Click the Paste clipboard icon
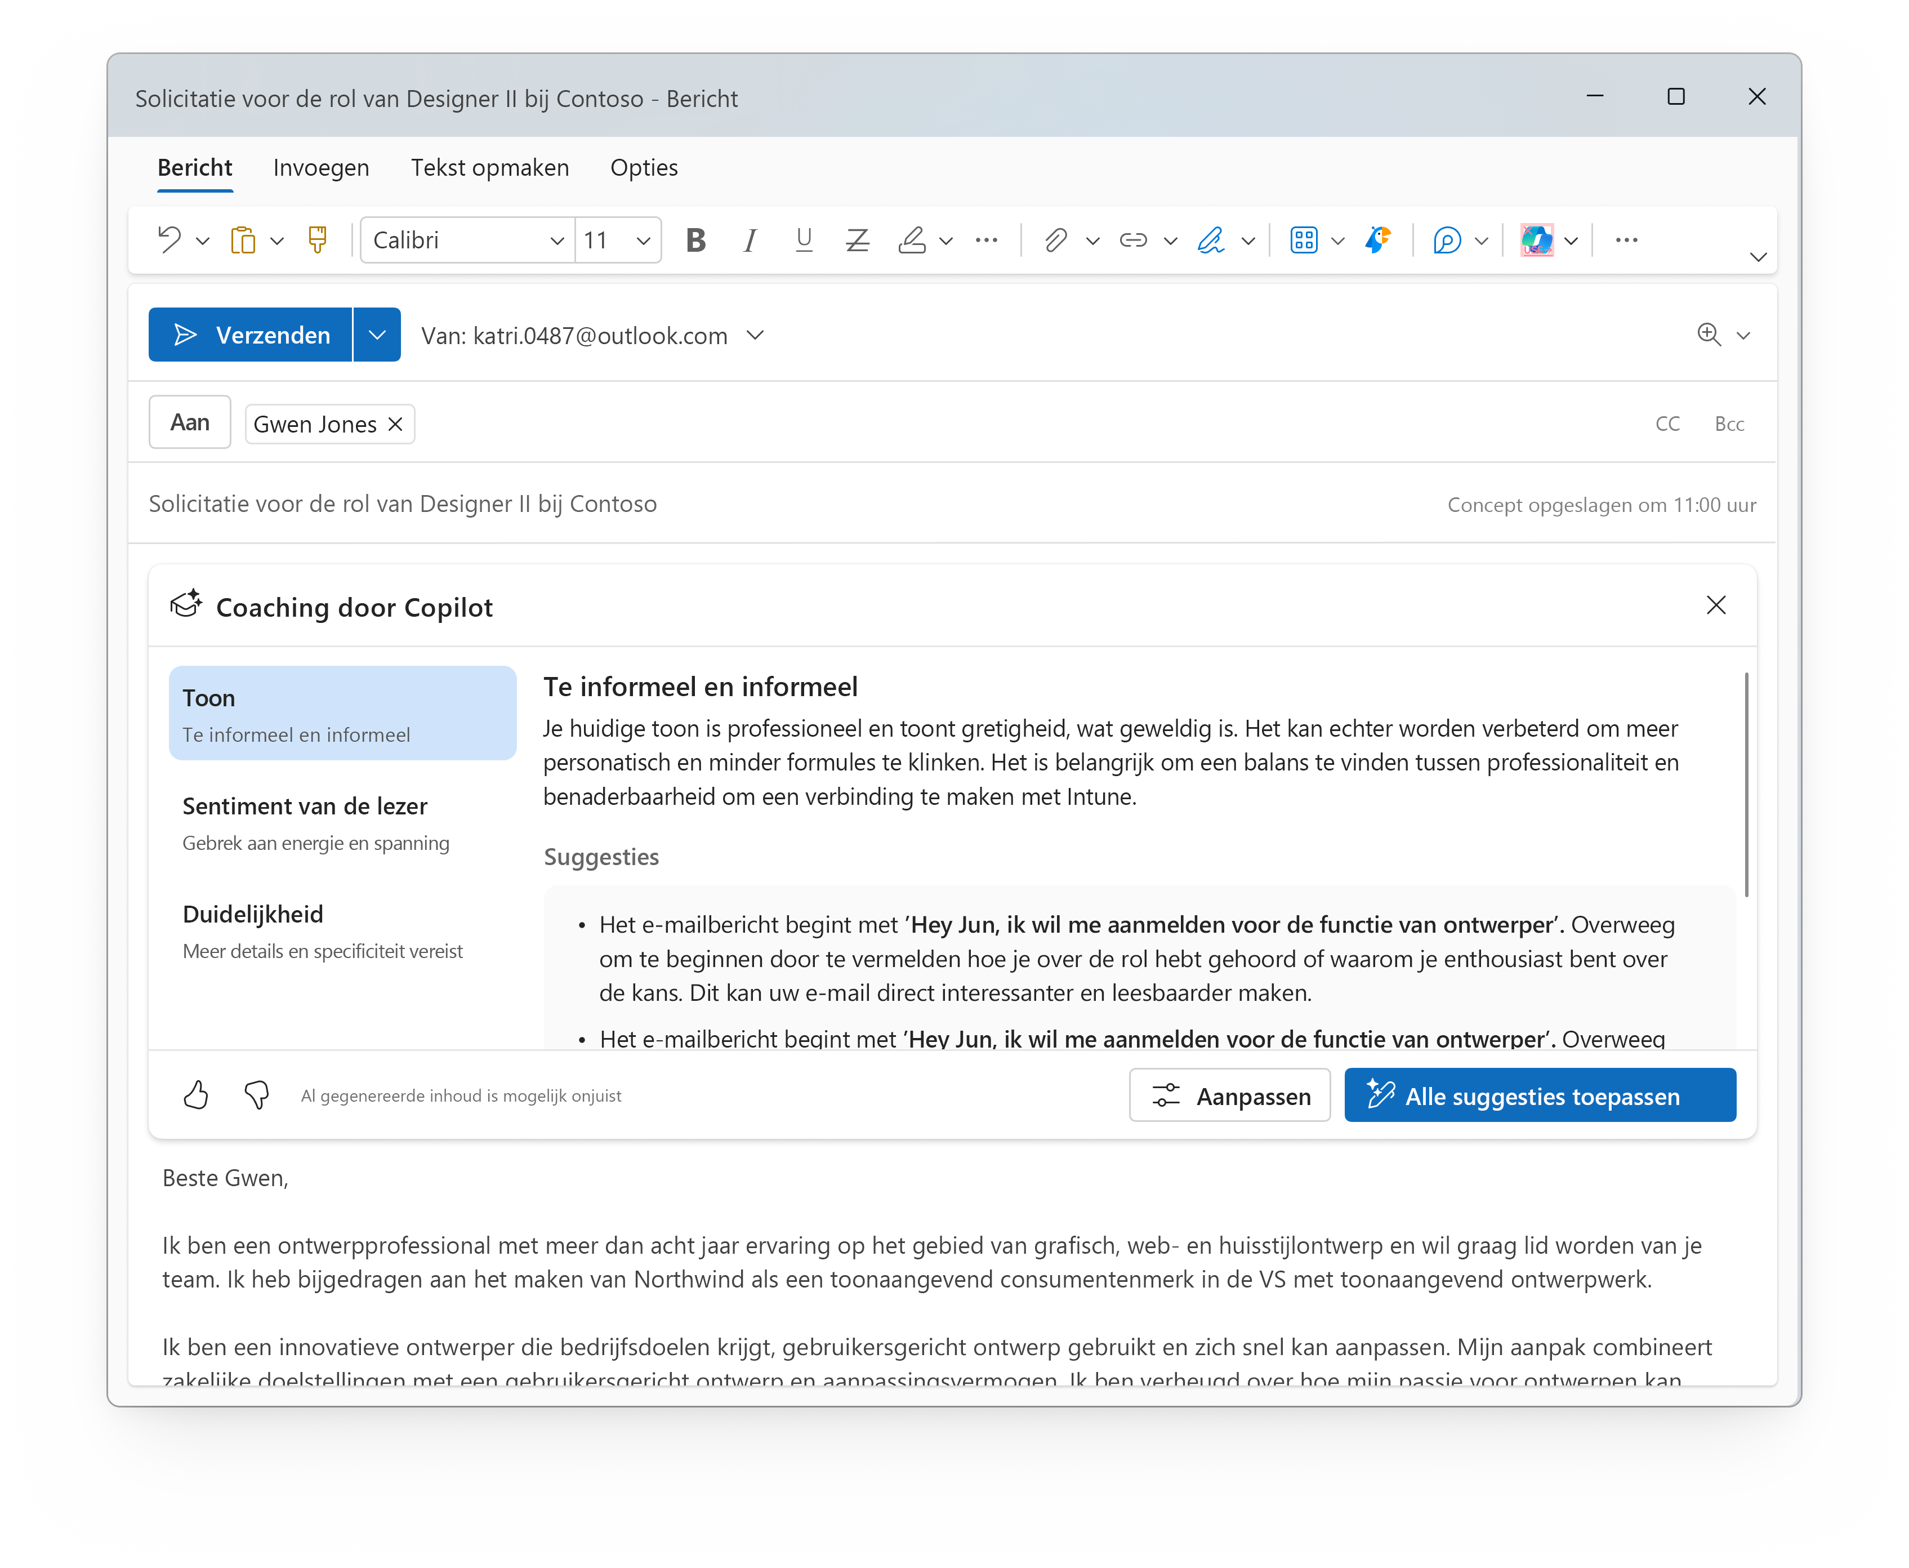Screen dimensions: 1909x1568 point(243,240)
